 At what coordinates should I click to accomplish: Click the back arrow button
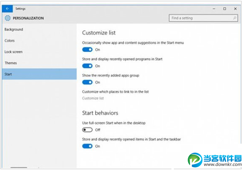[7, 8]
